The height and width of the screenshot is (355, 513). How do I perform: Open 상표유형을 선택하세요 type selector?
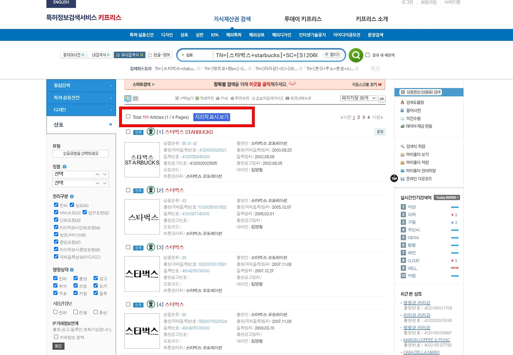81,154
